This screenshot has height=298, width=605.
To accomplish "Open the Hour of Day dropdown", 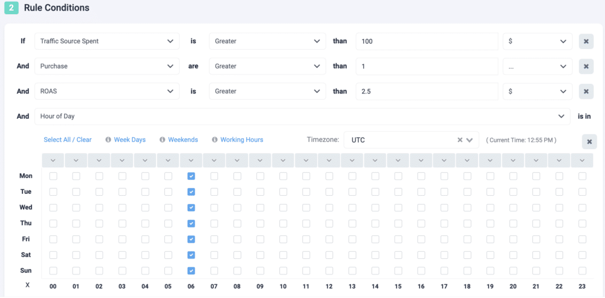I will [302, 116].
